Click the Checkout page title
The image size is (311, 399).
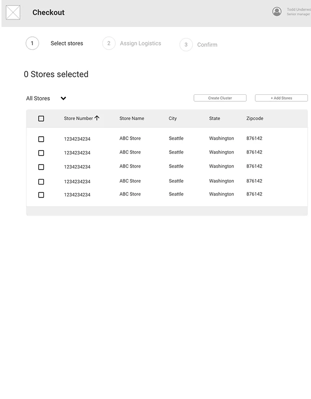[x=48, y=12]
